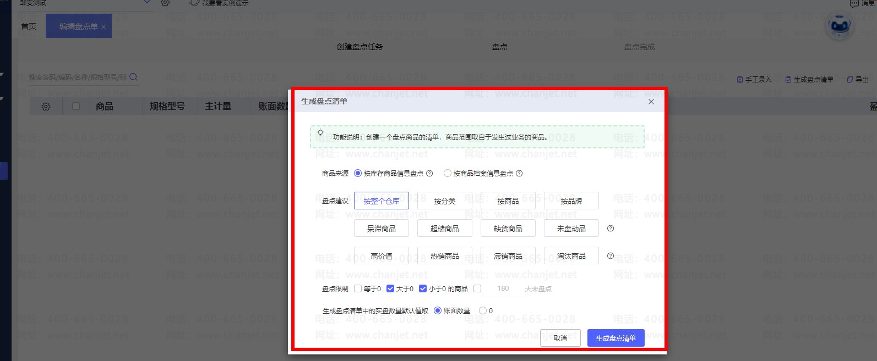Open the robot assistant avatar
Screen dimensions: 877x361
tap(839, 26)
